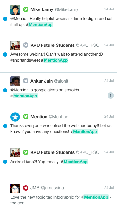This screenshot has height=214, width=117.
Task: Click gray Twitter icon in Awesome webinar post
Action: 26,45
